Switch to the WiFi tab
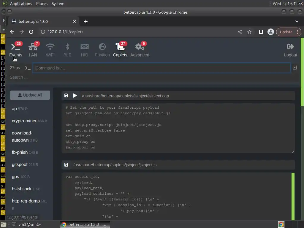Viewport: 304px width, 228px height. coord(50,50)
